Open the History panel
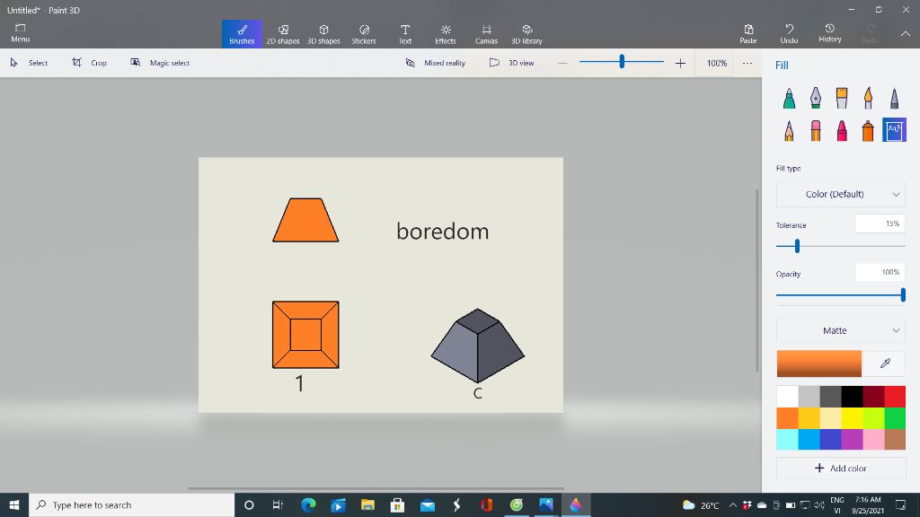 point(829,34)
